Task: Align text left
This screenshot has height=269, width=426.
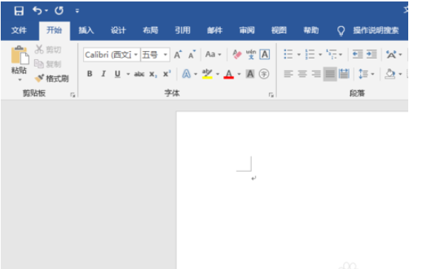Action: point(288,74)
